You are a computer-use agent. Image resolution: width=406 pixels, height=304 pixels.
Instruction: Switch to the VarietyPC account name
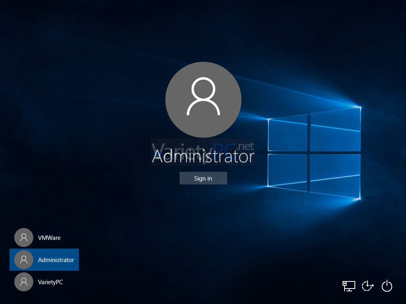click(50, 282)
